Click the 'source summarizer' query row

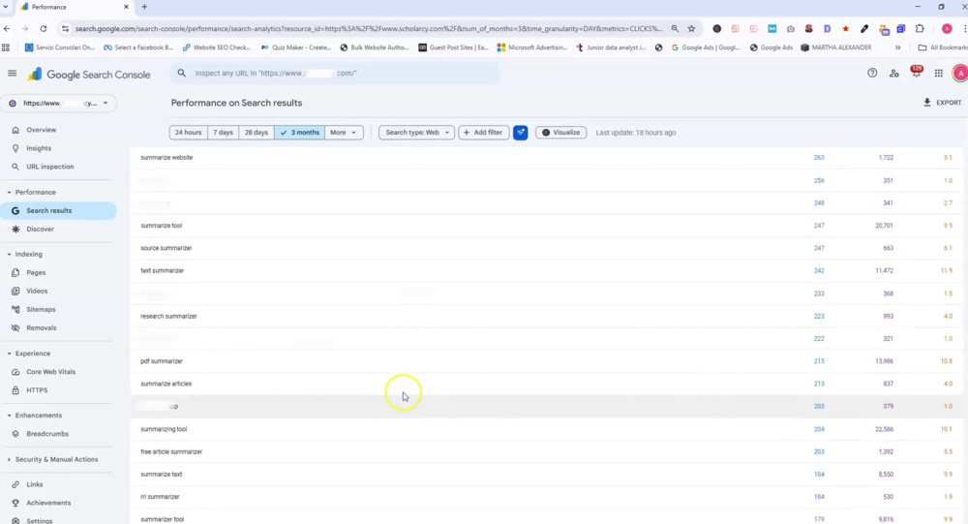pos(547,248)
